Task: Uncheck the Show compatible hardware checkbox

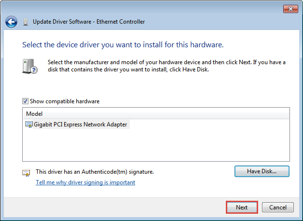Action: pos(25,101)
